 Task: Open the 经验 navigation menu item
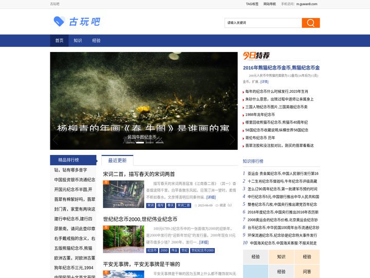[96, 41]
